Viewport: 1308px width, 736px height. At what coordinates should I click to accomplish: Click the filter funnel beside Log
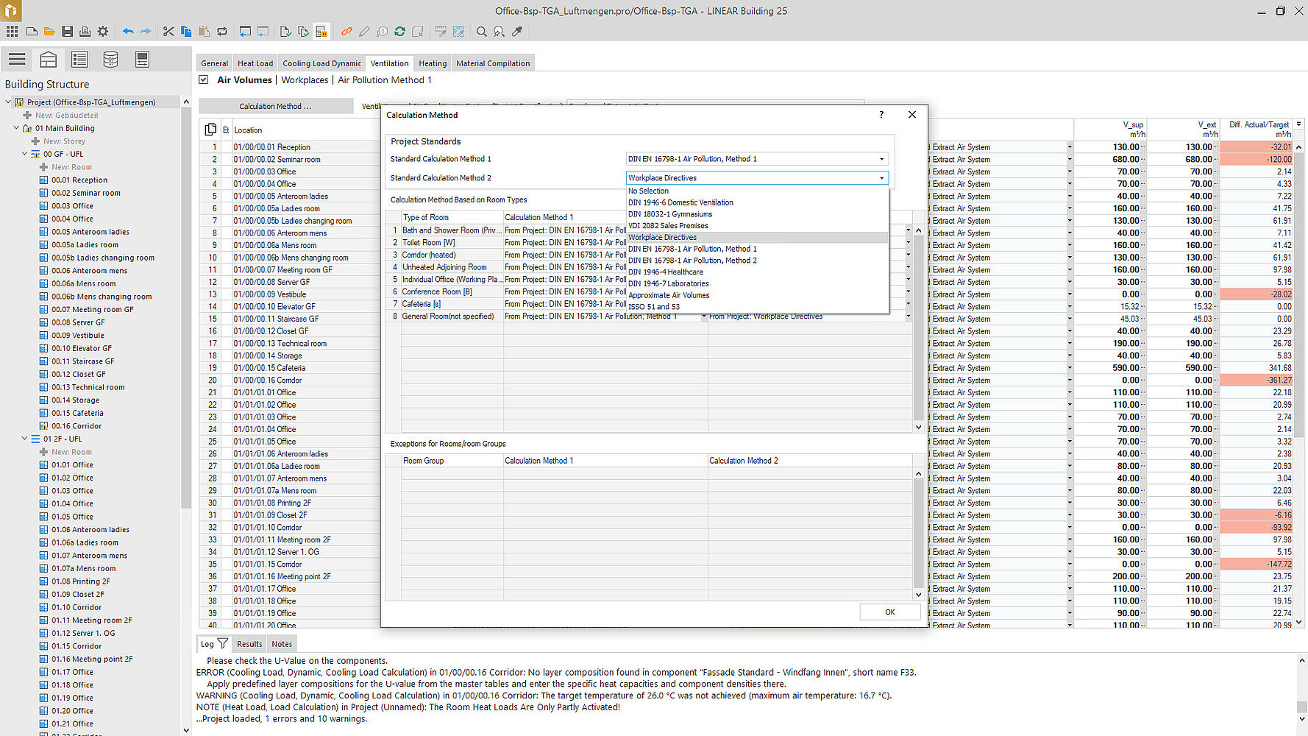(x=222, y=643)
